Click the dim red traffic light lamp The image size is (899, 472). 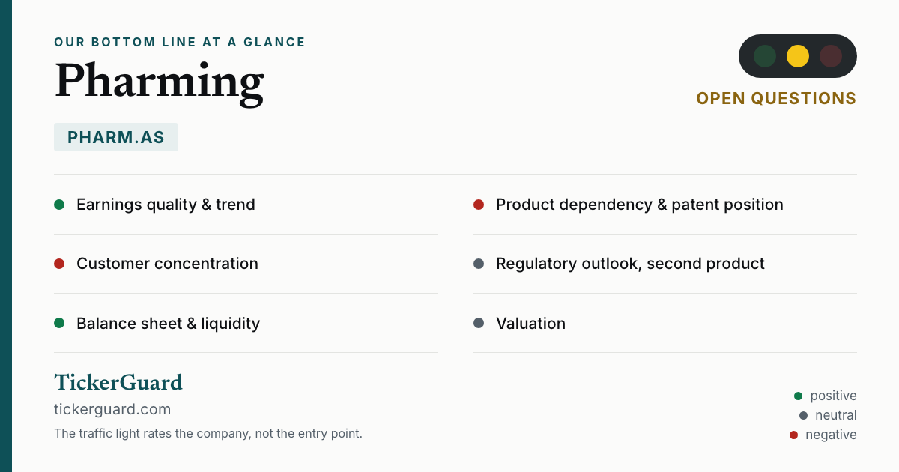coord(831,56)
